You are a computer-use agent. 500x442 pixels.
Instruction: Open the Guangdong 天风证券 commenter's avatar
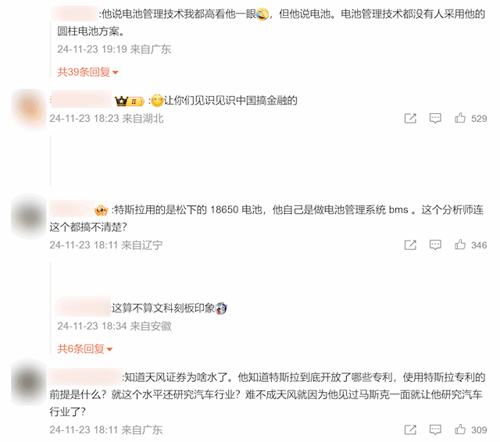pyautogui.click(x=29, y=382)
